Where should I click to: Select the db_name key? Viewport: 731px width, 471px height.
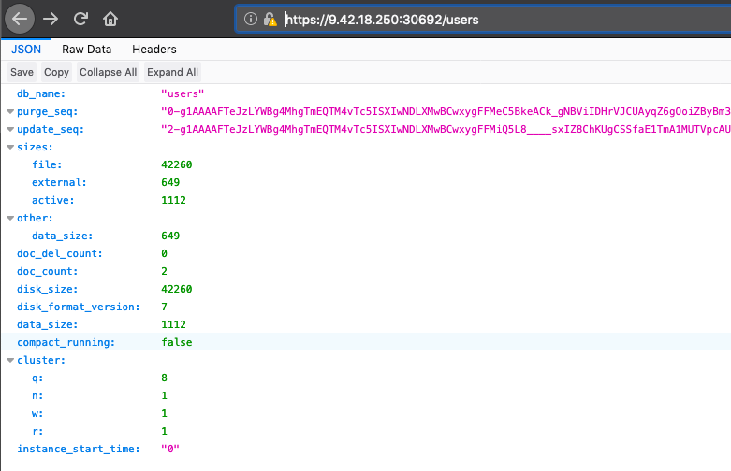coord(41,94)
